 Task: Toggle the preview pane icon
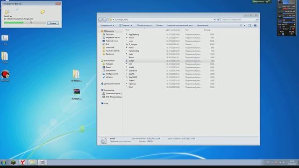coord(249,25)
